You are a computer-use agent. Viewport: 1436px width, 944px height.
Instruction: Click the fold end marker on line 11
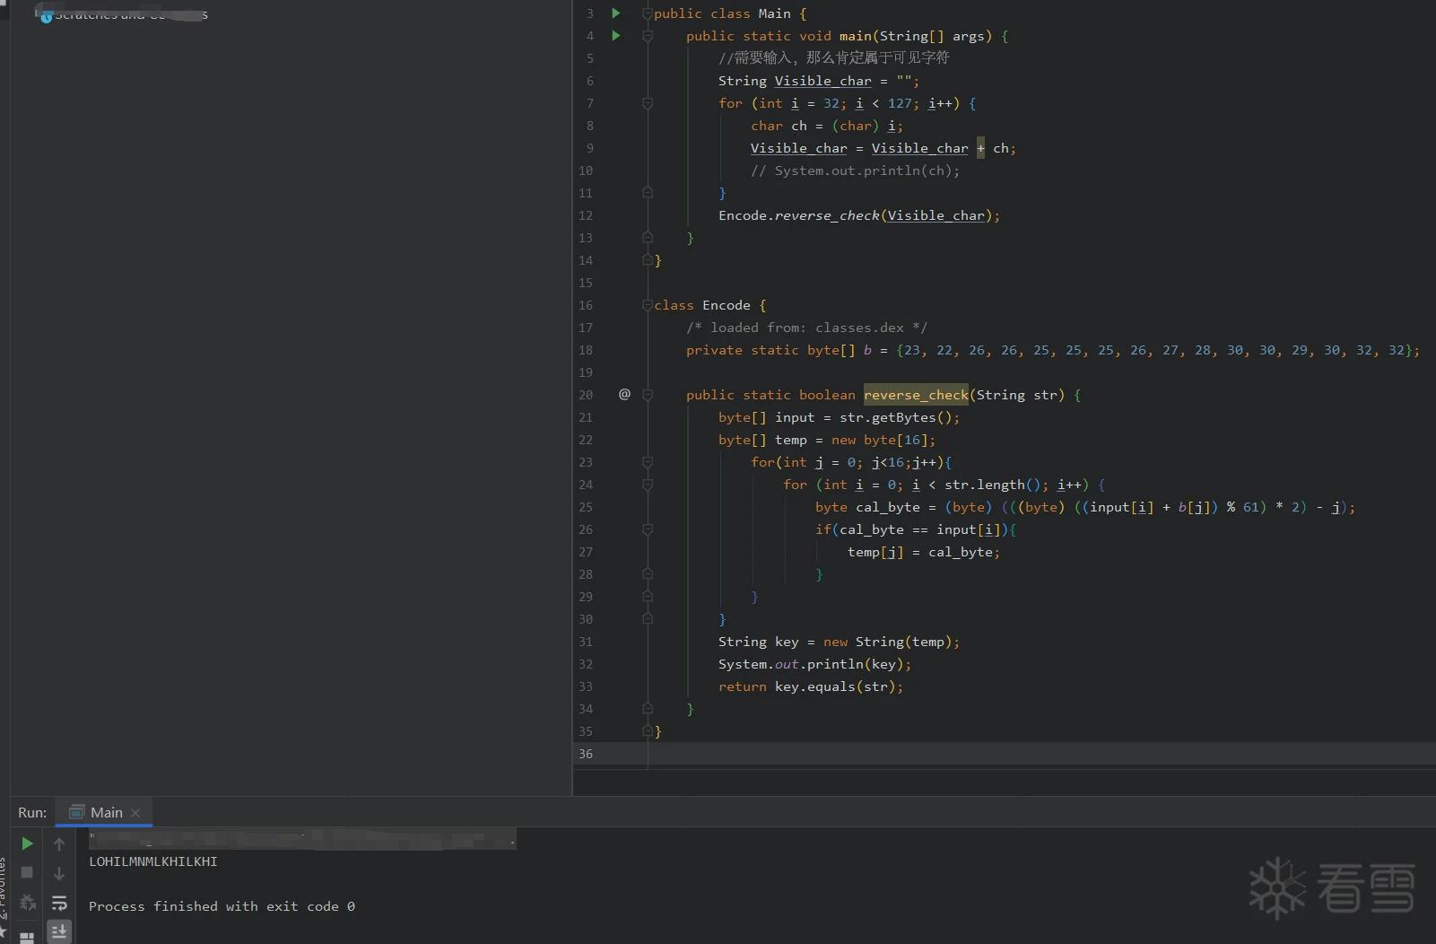(x=648, y=193)
